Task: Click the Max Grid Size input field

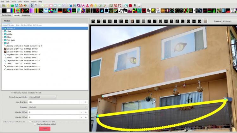Action: coord(54,102)
